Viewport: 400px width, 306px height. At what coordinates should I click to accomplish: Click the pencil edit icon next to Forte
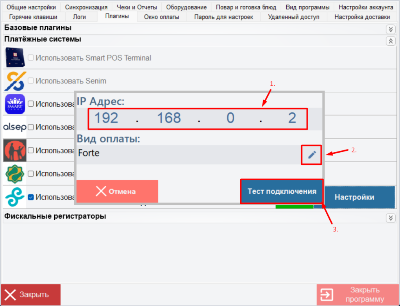[x=311, y=155]
